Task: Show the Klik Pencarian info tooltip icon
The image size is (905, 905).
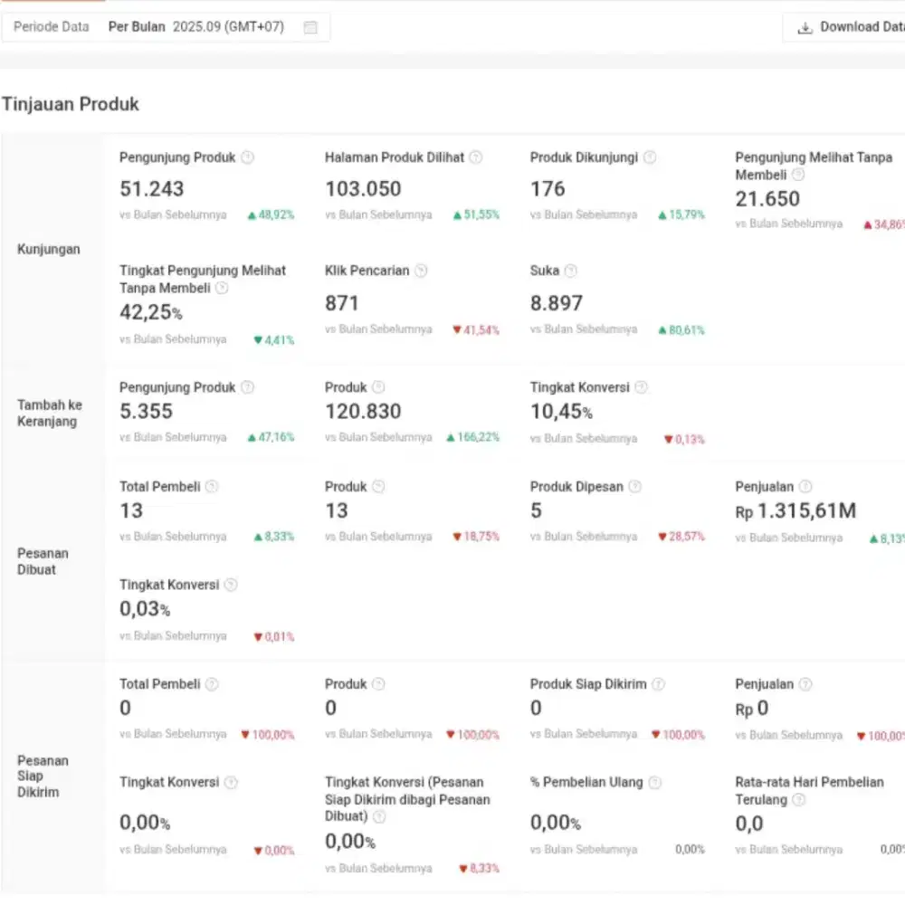Action: click(x=421, y=271)
